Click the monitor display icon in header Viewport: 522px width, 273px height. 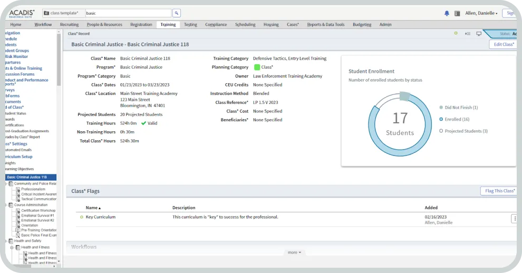tap(479, 33)
